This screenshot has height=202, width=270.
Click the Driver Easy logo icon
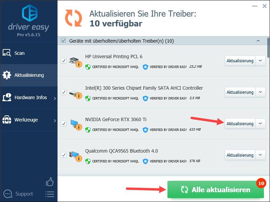pyautogui.click(x=30, y=13)
